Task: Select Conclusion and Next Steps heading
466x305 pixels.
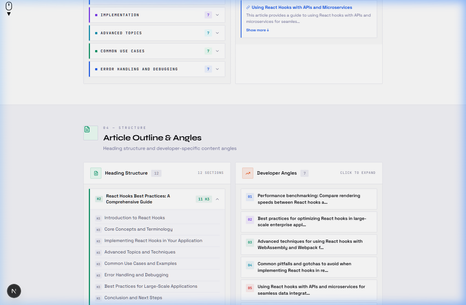Action: coord(133,298)
